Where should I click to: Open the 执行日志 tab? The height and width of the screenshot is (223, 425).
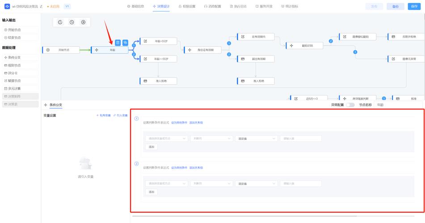239,6
